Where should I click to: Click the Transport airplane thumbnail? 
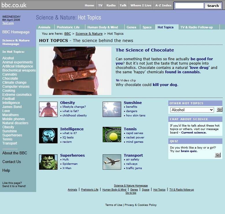(x=112, y=162)
